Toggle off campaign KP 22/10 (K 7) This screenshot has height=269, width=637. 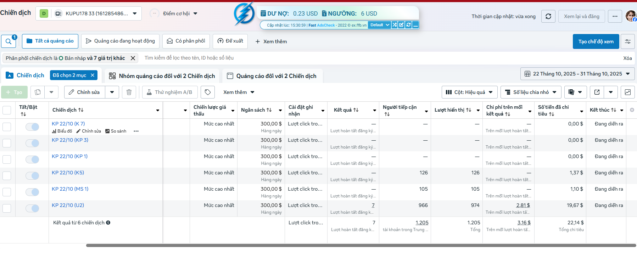coord(32,127)
